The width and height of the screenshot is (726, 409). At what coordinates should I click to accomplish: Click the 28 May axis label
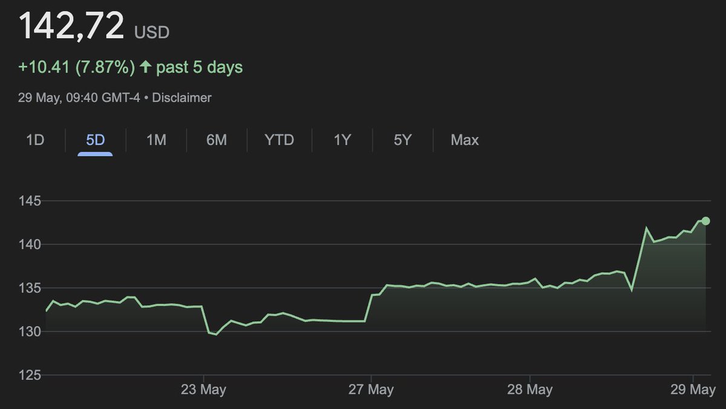(x=529, y=390)
